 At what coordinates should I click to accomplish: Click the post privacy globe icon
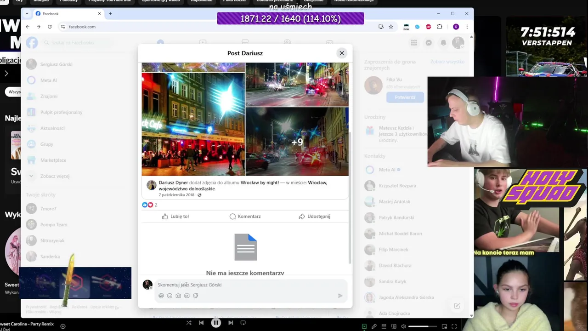pos(199,195)
